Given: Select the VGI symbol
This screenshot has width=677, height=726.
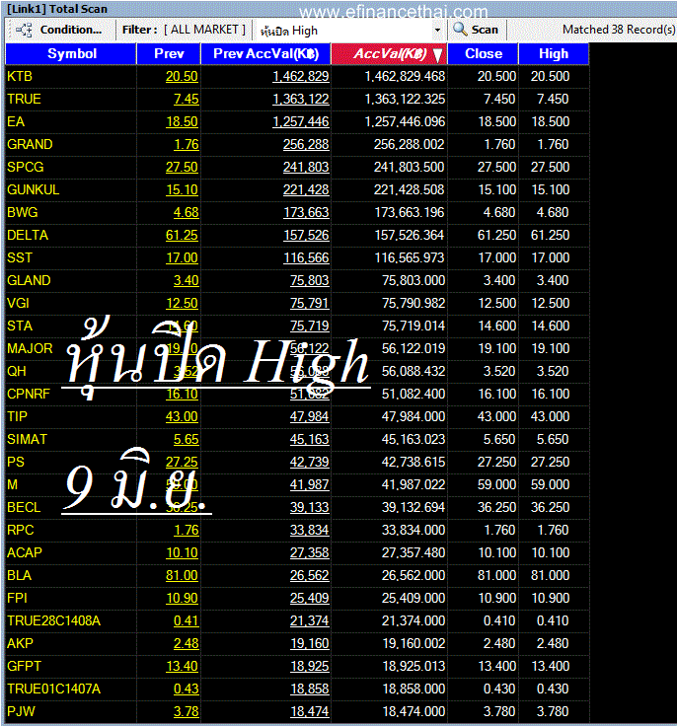Looking at the screenshot, I should tap(18, 303).
